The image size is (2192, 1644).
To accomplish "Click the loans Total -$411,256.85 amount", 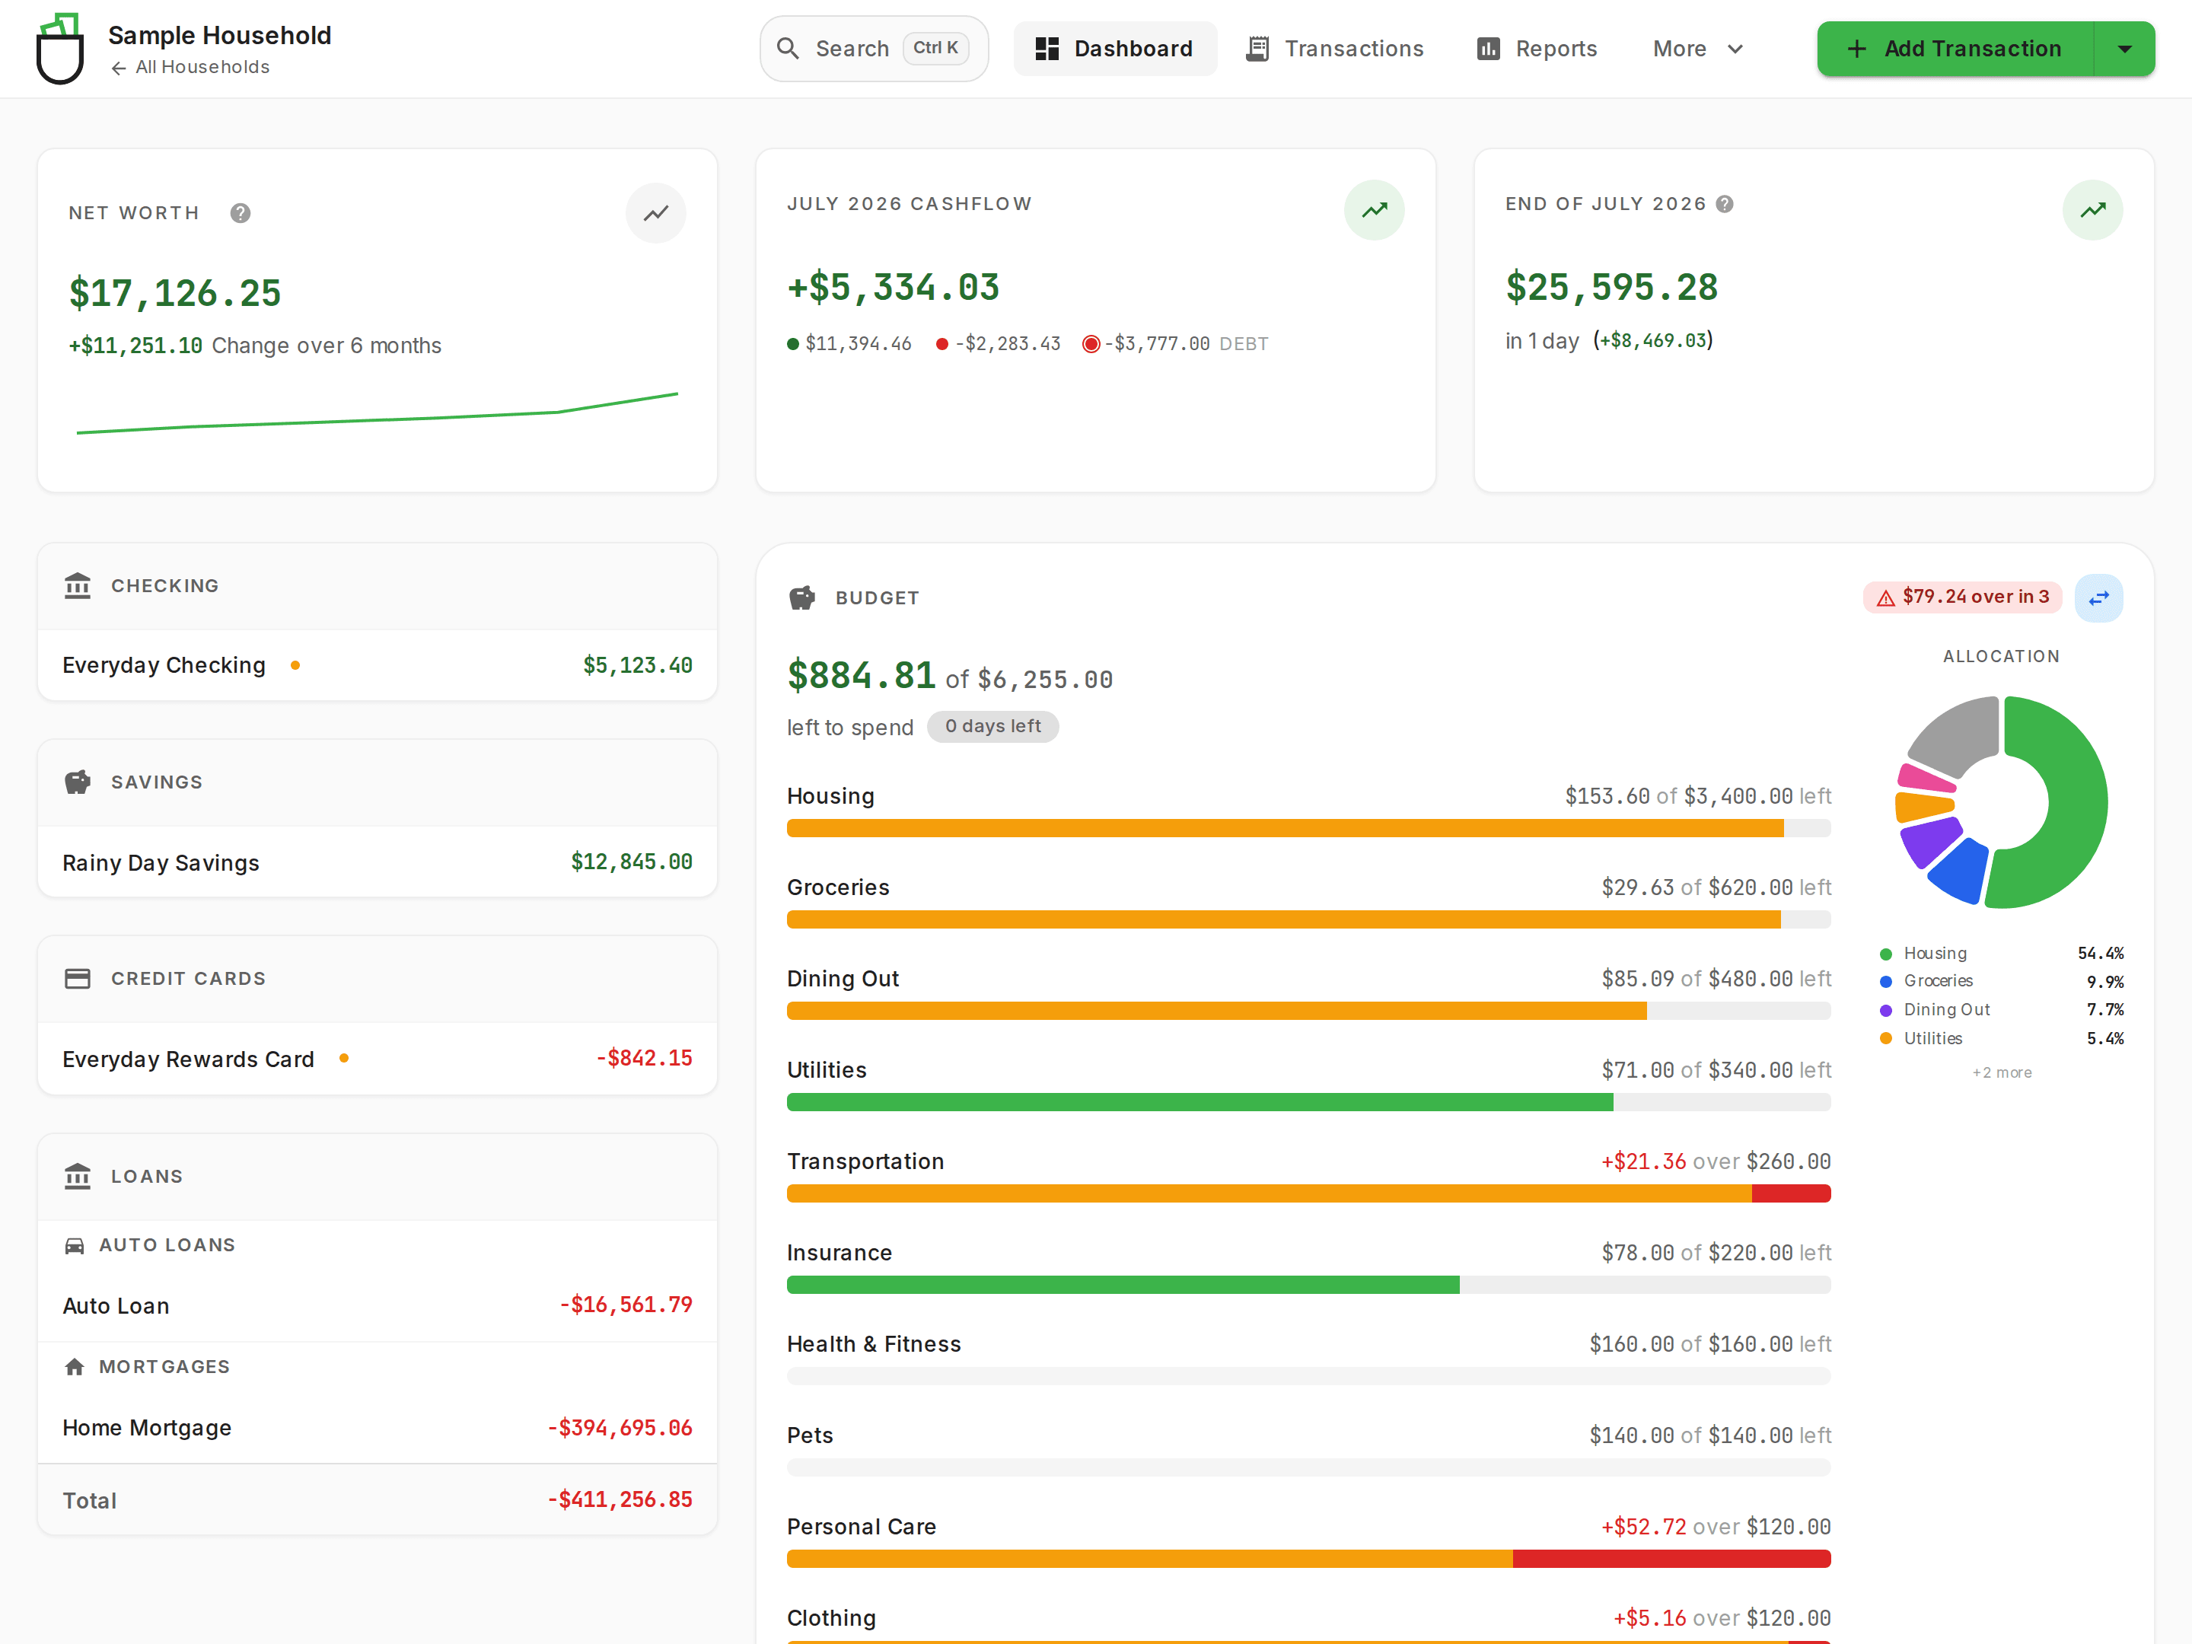I will pos(620,1500).
